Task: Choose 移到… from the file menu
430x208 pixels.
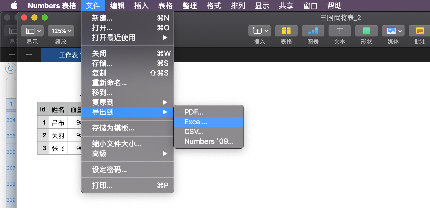Action: pos(127,92)
